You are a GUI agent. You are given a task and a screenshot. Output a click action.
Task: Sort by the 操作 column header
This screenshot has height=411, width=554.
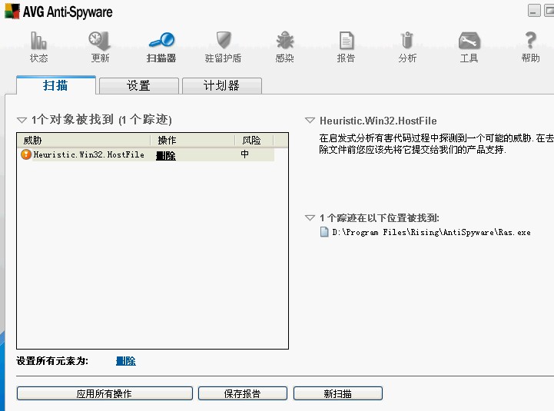pyautogui.click(x=193, y=141)
